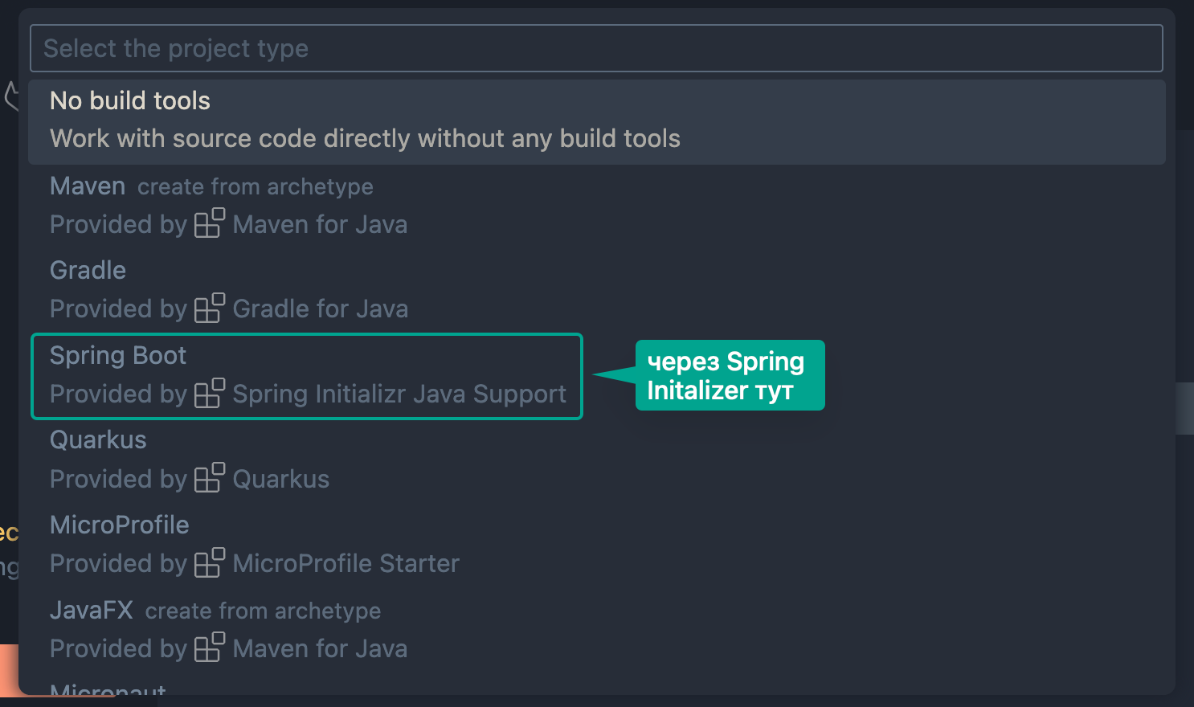Click the 'Select the project type' search field

point(596,48)
